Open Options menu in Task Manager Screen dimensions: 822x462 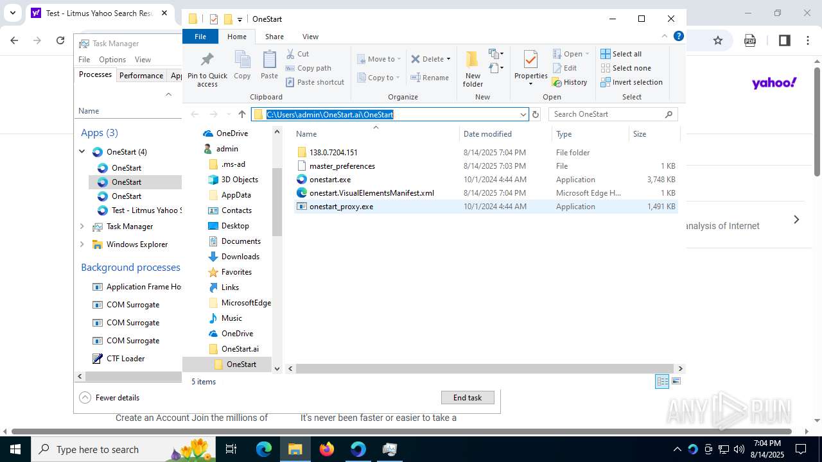click(112, 60)
